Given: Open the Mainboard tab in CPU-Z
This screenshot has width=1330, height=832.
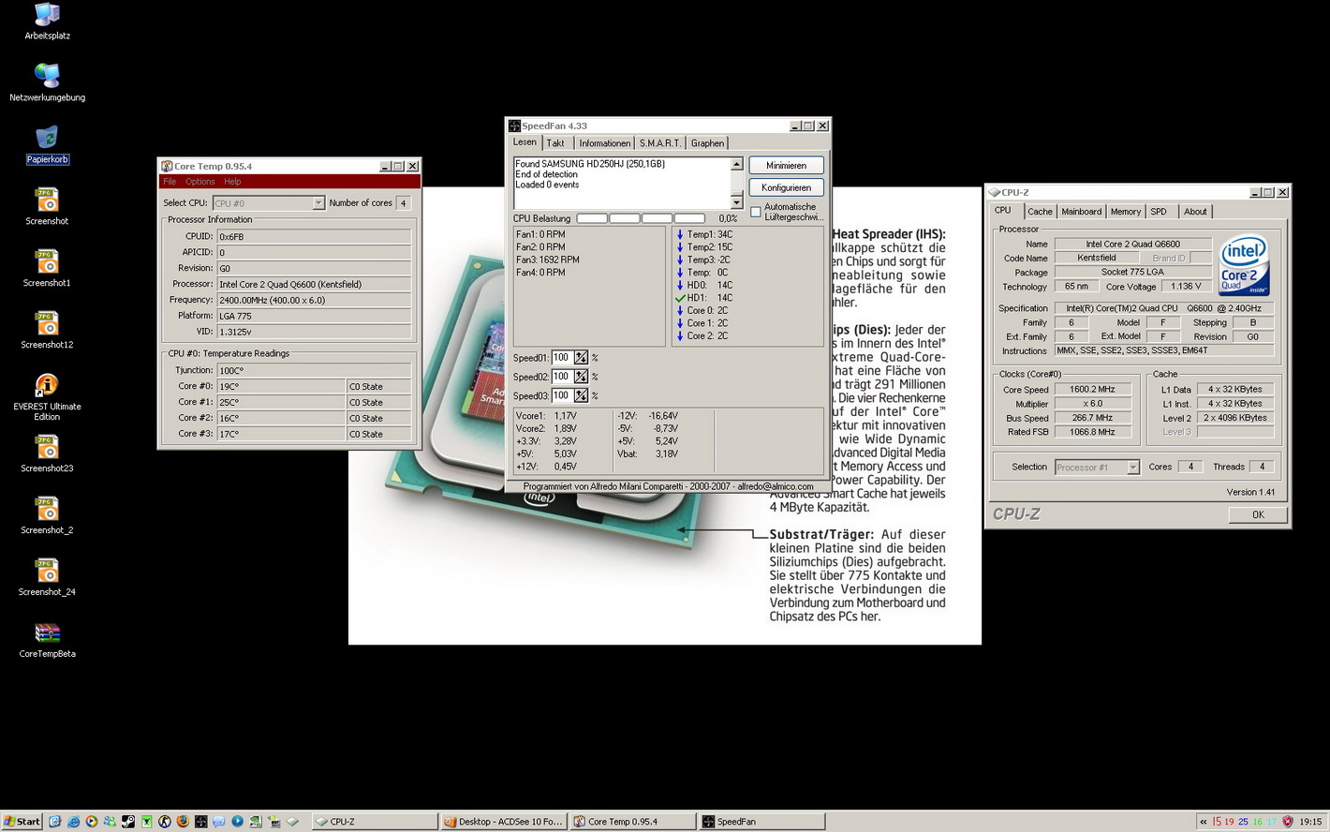Looking at the screenshot, I should tap(1081, 212).
